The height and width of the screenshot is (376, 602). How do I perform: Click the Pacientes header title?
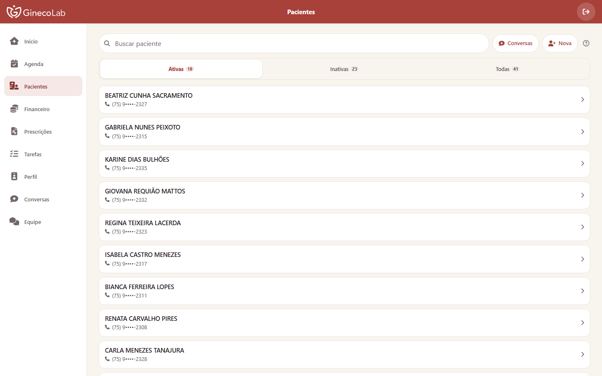[x=301, y=12]
